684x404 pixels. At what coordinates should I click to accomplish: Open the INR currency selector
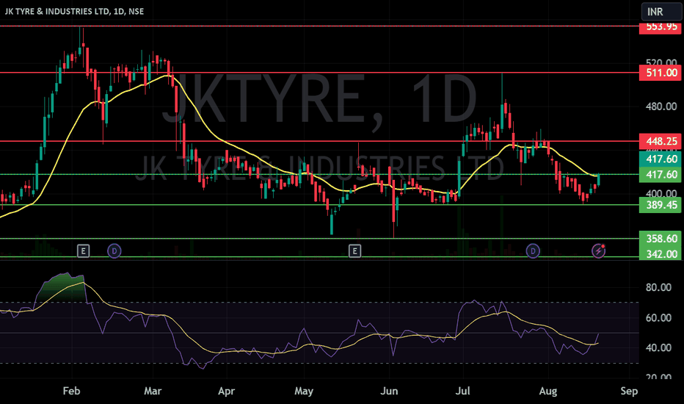661,12
